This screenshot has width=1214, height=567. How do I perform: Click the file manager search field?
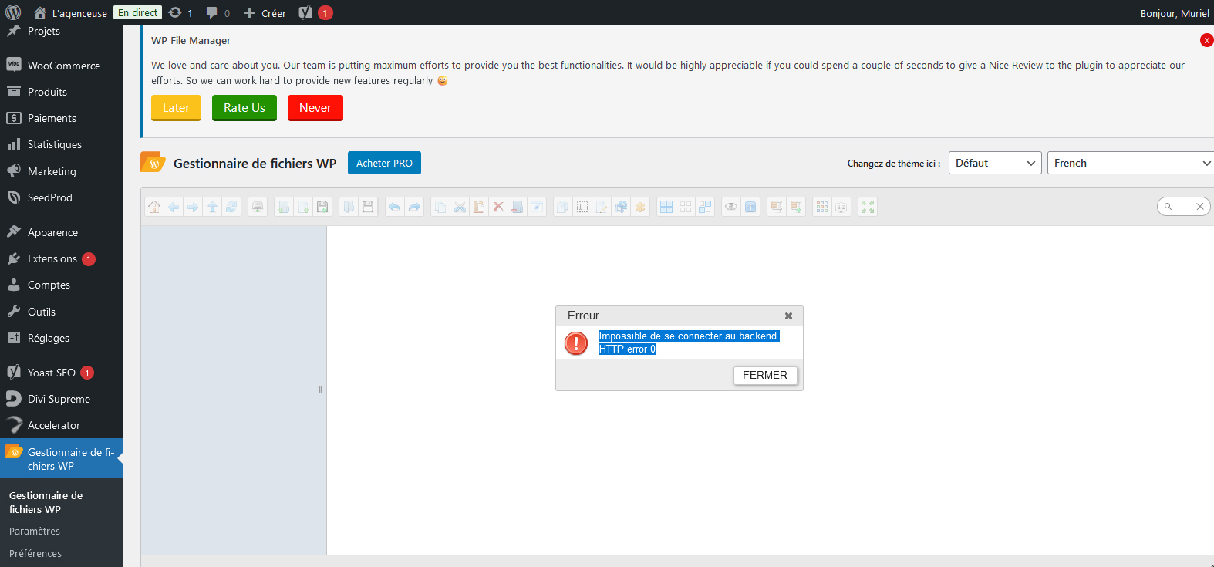[1183, 206]
